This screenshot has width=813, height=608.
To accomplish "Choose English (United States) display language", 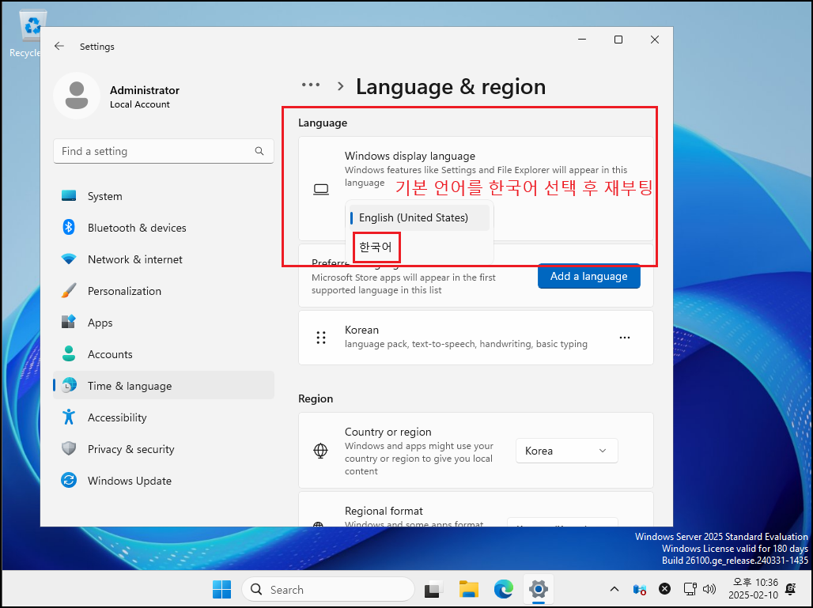I will pyautogui.click(x=419, y=217).
